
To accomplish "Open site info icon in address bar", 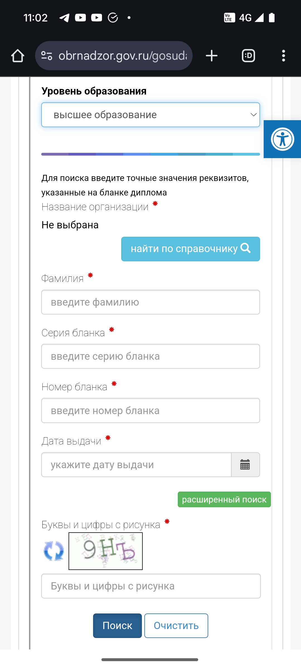I will [47, 56].
